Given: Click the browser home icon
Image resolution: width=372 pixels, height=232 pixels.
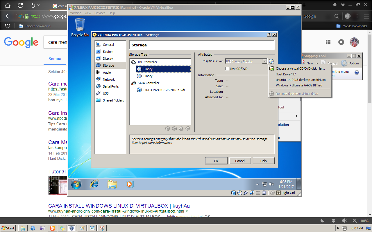Looking at the screenshot, I should click(8, 5).
